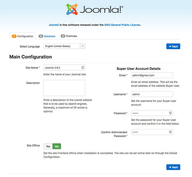Click the step 1 Configuration badge
This screenshot has height=177, width=192.
14,36
